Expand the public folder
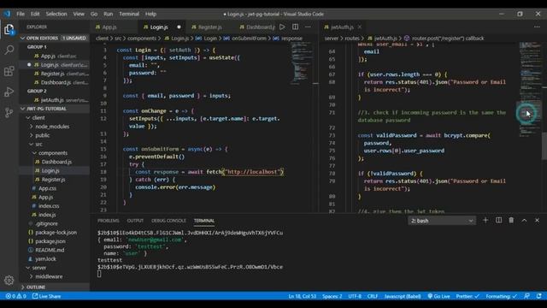547x308 pixels. tap(54, 135)
